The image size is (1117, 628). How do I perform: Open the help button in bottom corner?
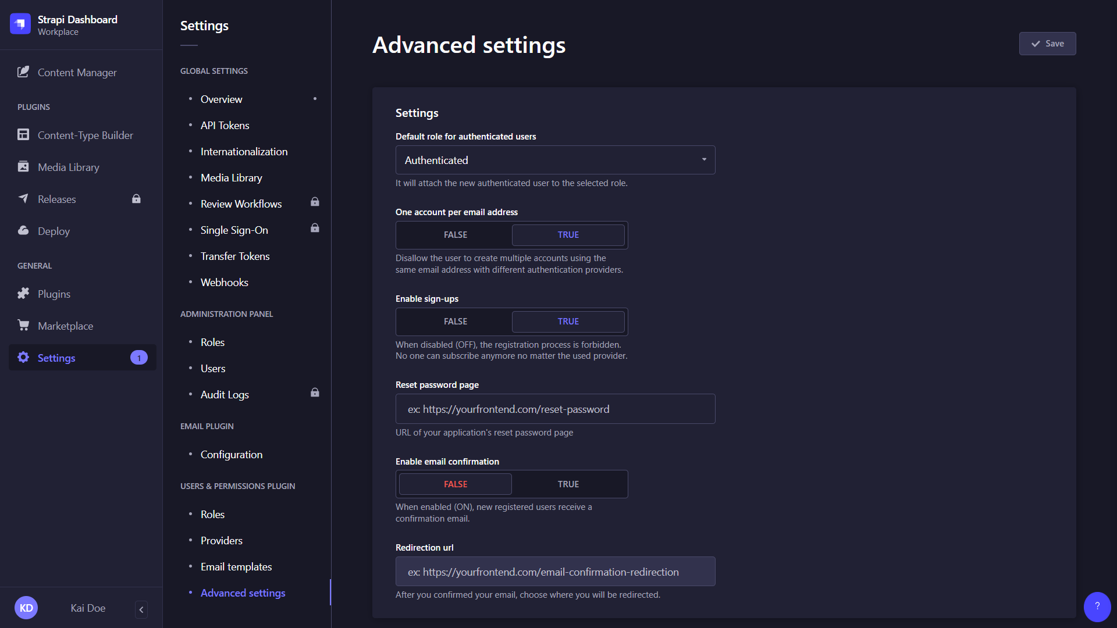1097,606
